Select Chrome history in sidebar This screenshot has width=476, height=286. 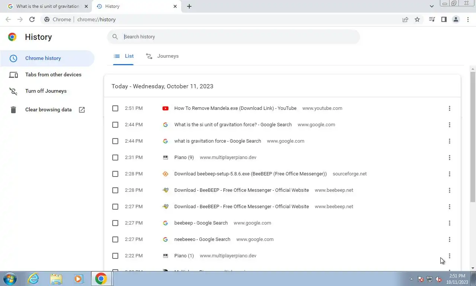[47, 58]
